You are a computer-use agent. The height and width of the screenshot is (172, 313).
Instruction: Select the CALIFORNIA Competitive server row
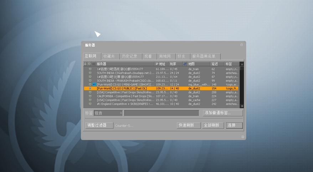[125, 96]
